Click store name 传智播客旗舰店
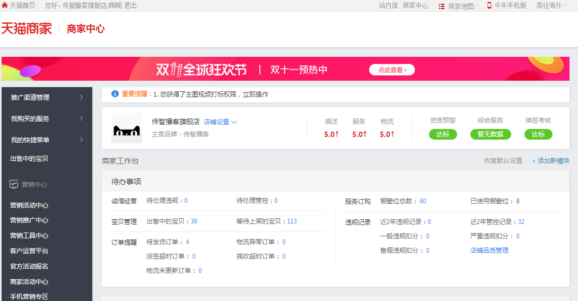The image size is (578, 301). click(176, 122)
